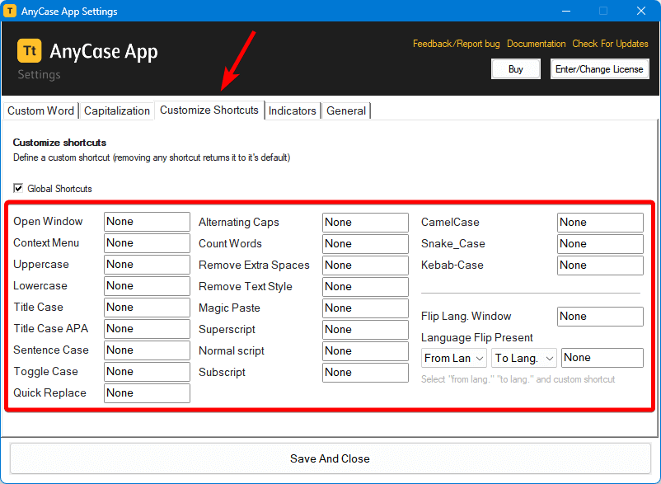This screenshot has width=661, height=484.
Task: Click the AnyCase Tt logo icon
Action: click(x=30, y=50)
